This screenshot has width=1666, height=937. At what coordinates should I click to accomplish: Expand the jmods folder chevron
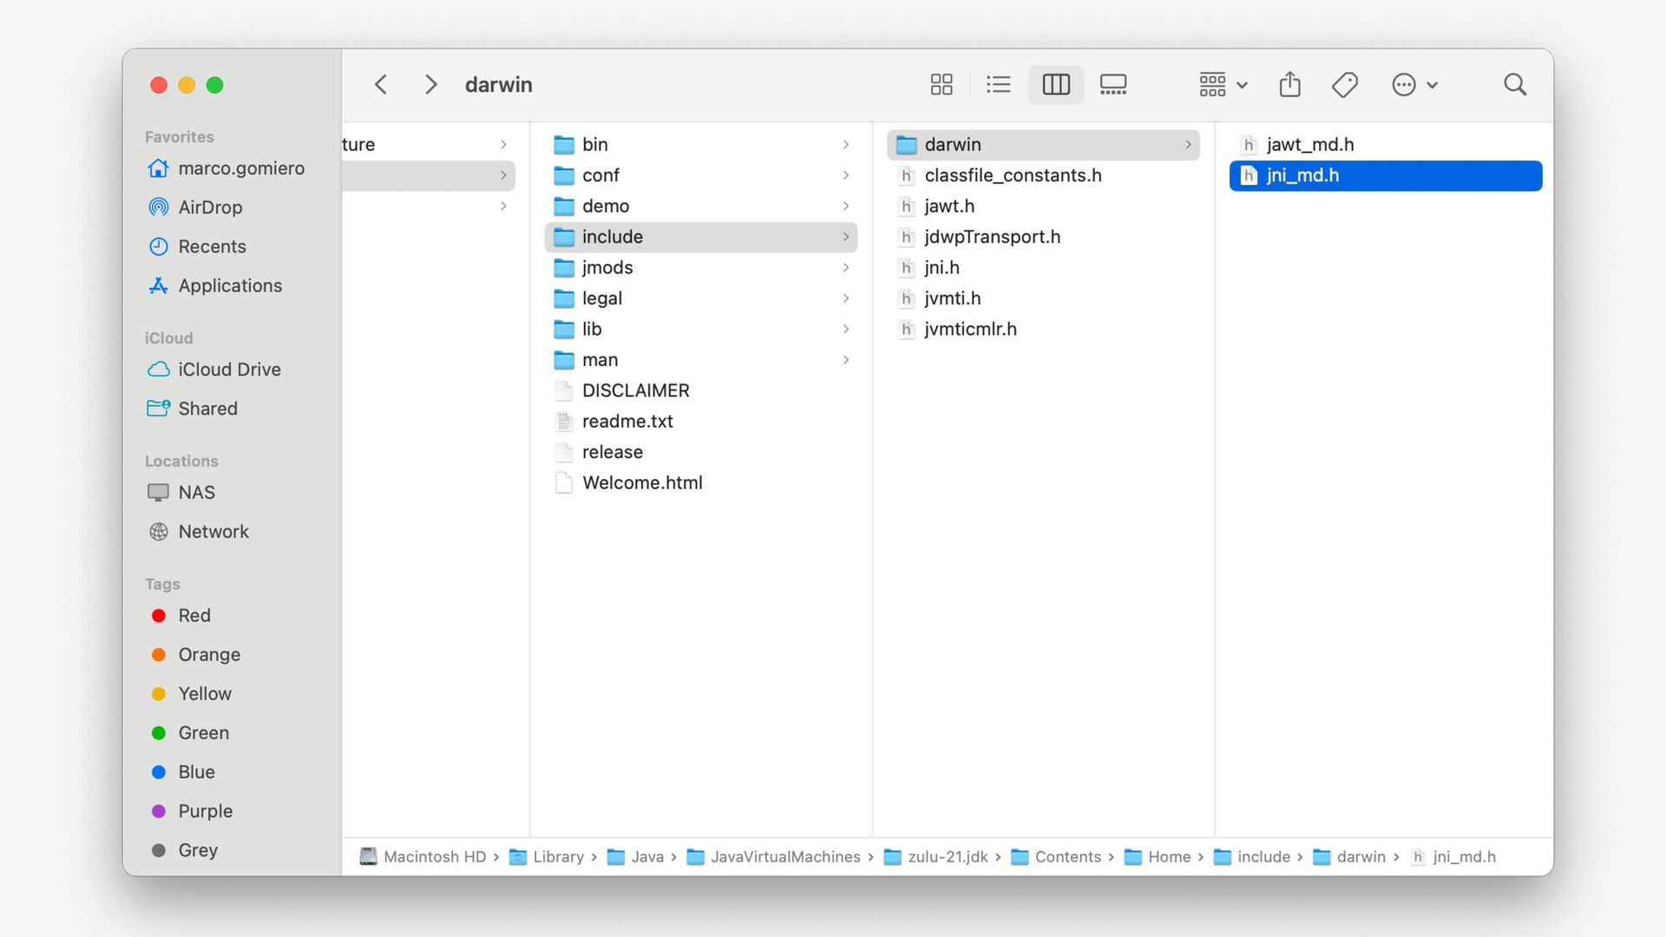click(x=845, y=267)
